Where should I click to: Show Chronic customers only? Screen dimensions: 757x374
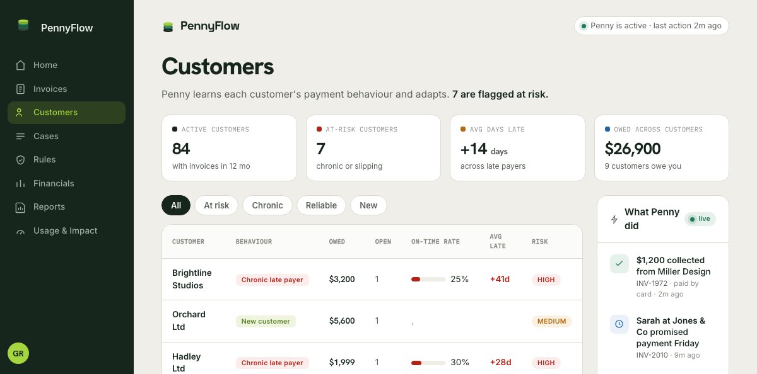point(267,205)
